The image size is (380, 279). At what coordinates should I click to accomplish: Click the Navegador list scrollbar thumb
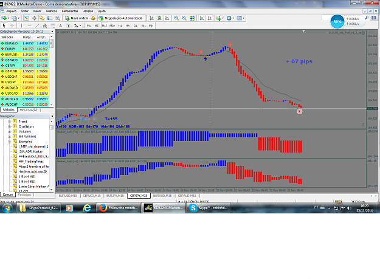pos(51,128)
